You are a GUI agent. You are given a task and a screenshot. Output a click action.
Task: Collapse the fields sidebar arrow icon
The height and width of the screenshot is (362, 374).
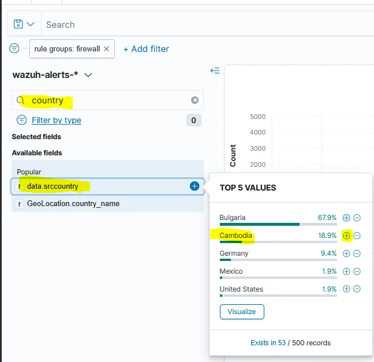(x=215, y=70)
